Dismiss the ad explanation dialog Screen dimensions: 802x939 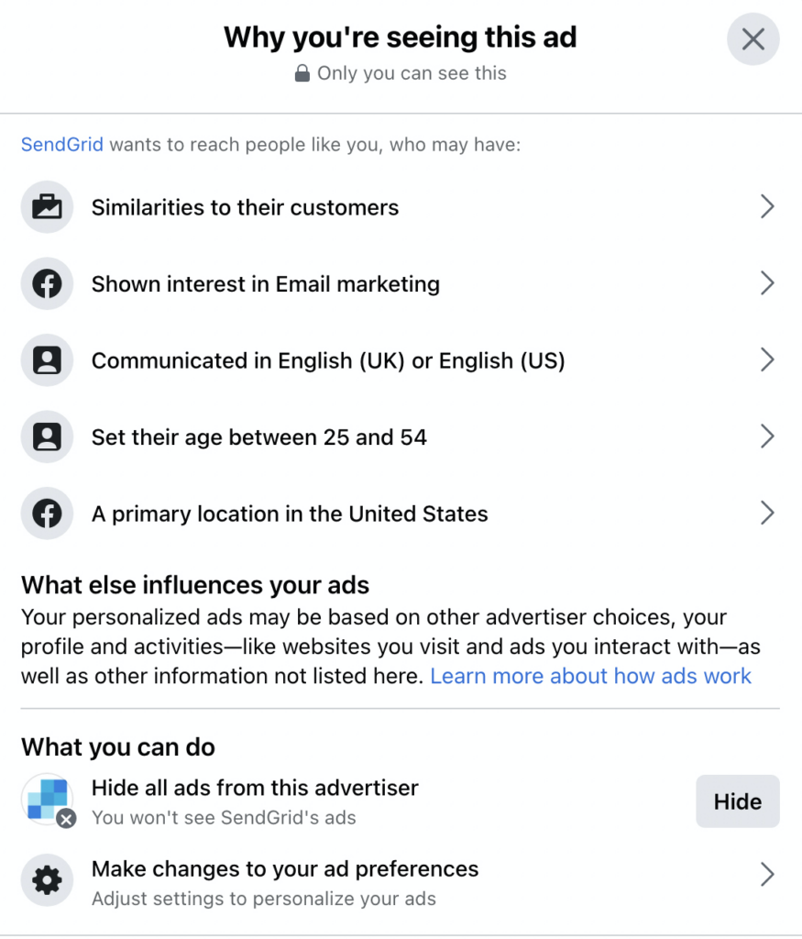(753, 39)
